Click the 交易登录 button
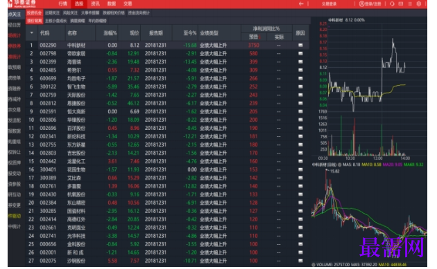The height and width of the screenshot is (269, 437). (329, 3)
